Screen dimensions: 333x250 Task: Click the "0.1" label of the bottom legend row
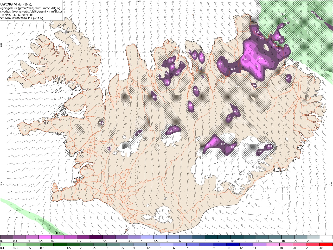pos(2,248)
